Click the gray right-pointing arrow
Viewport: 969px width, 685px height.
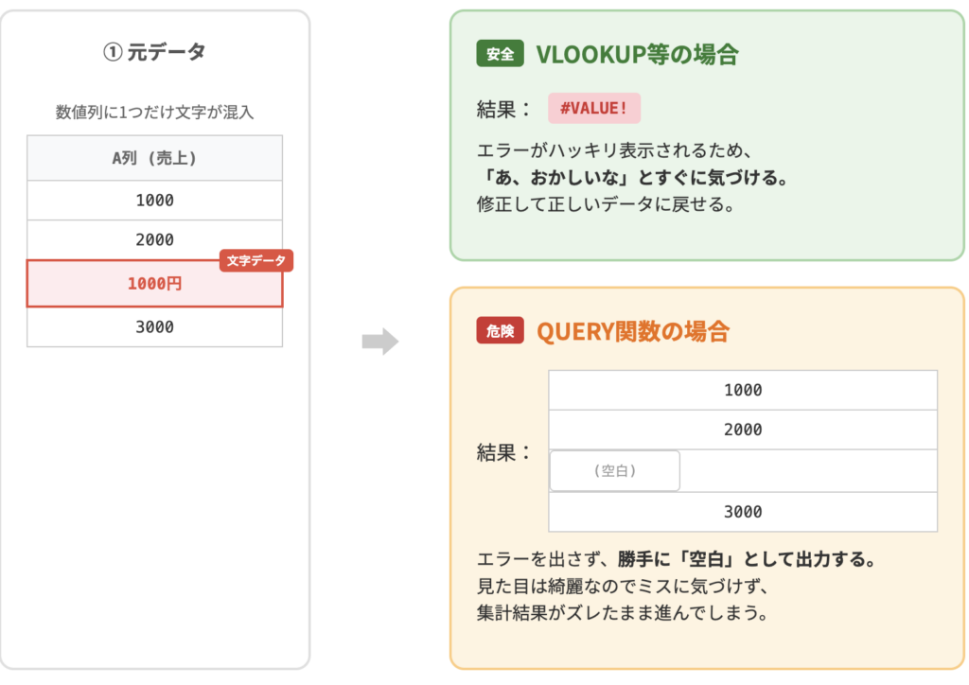tap(380, 342)
